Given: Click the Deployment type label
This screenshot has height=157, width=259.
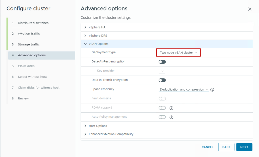Looking at the screenshot, I should pos(104,52).
